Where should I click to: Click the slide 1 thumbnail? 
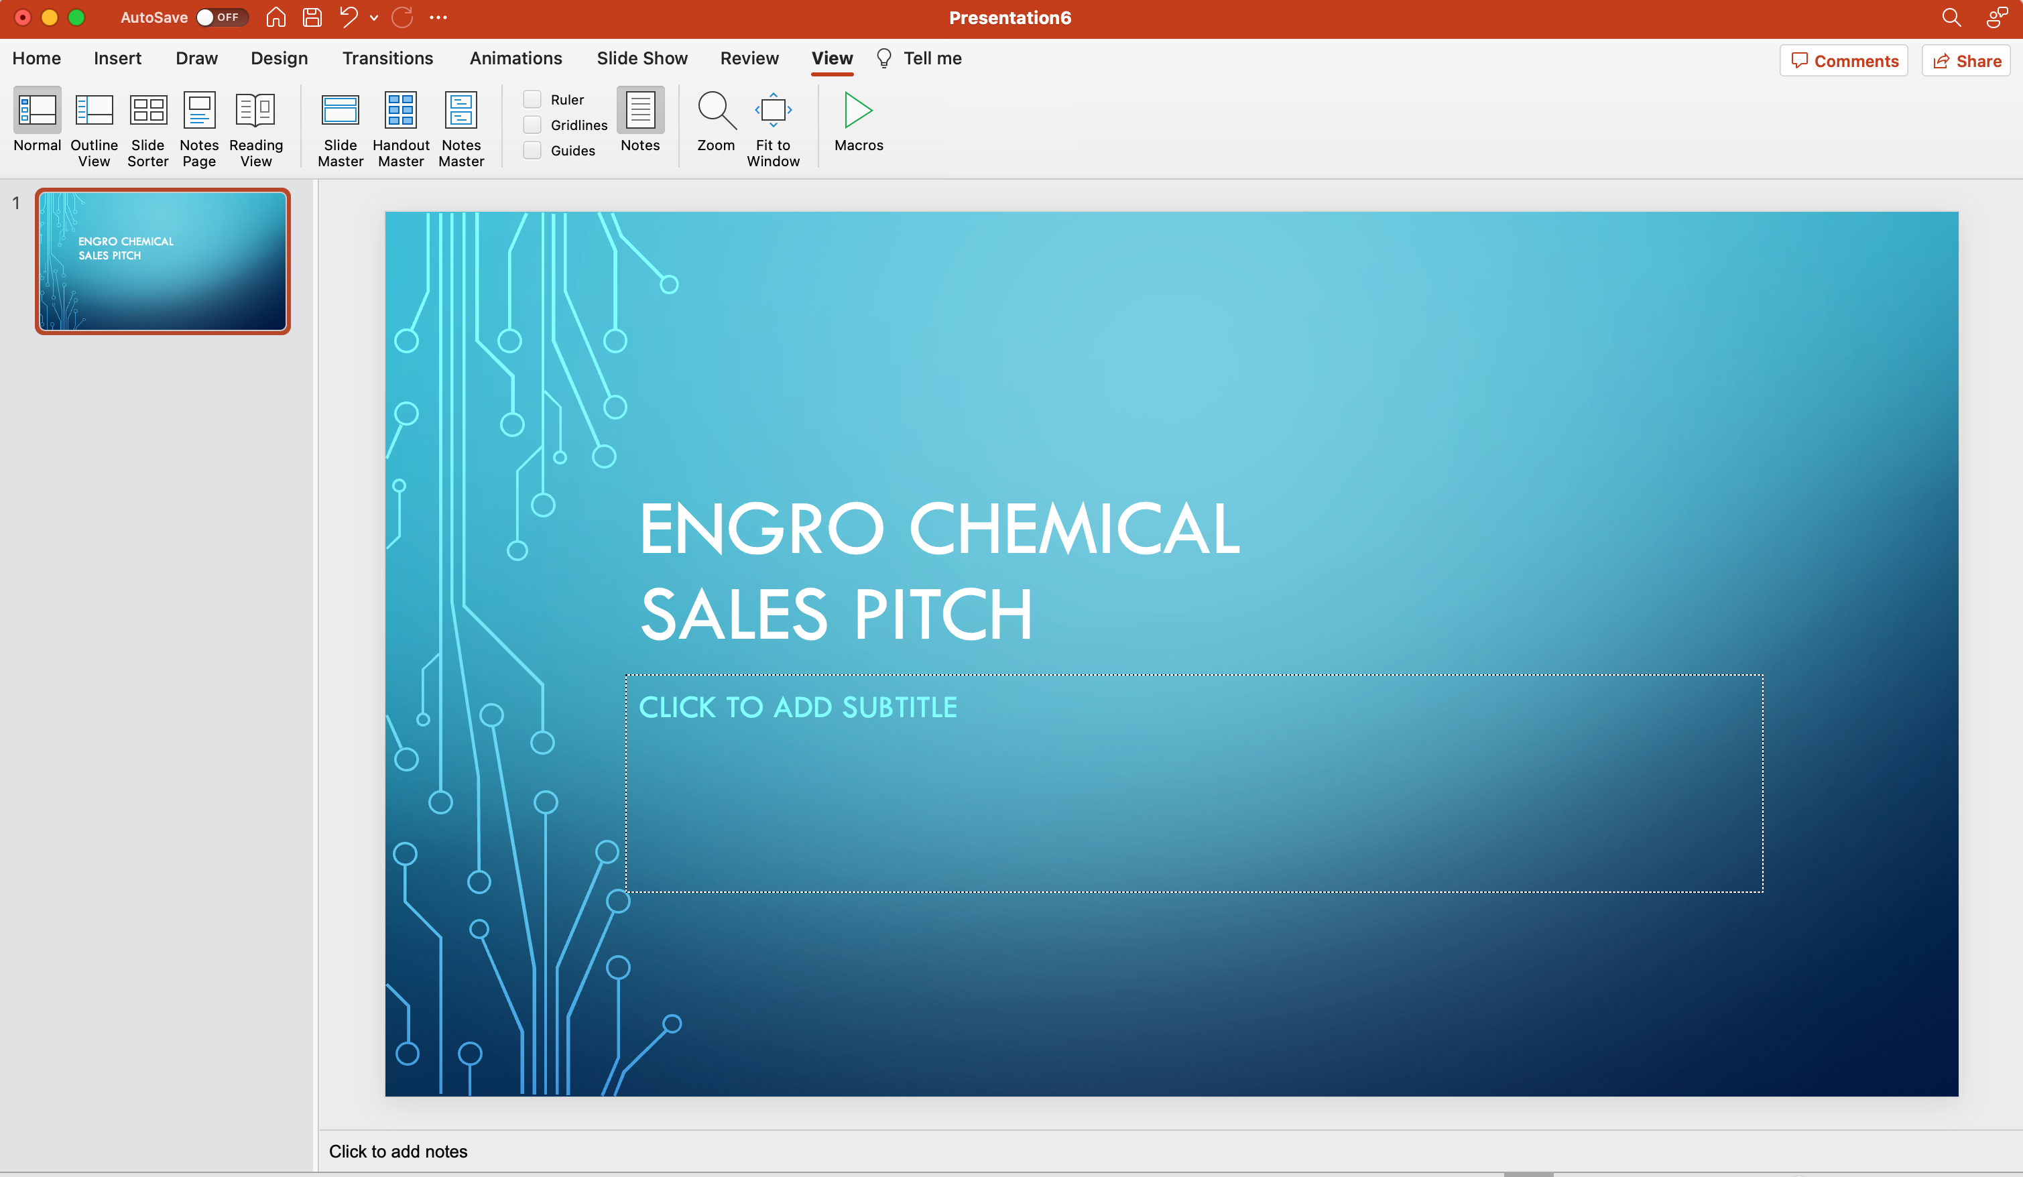tap(161, 261)
